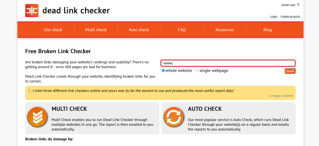
Task: Open the Auto check menu item
Action: (x=139, y=30)
